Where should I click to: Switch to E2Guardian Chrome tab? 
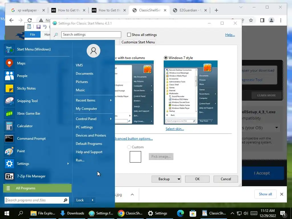[190, 10]
